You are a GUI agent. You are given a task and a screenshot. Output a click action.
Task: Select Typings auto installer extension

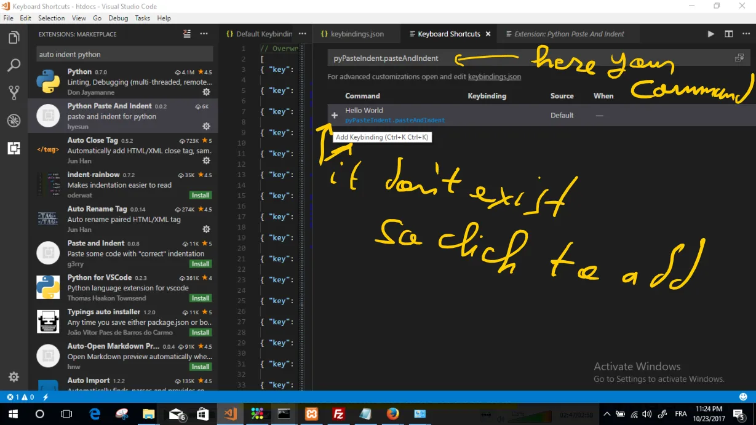pos(123,322)
